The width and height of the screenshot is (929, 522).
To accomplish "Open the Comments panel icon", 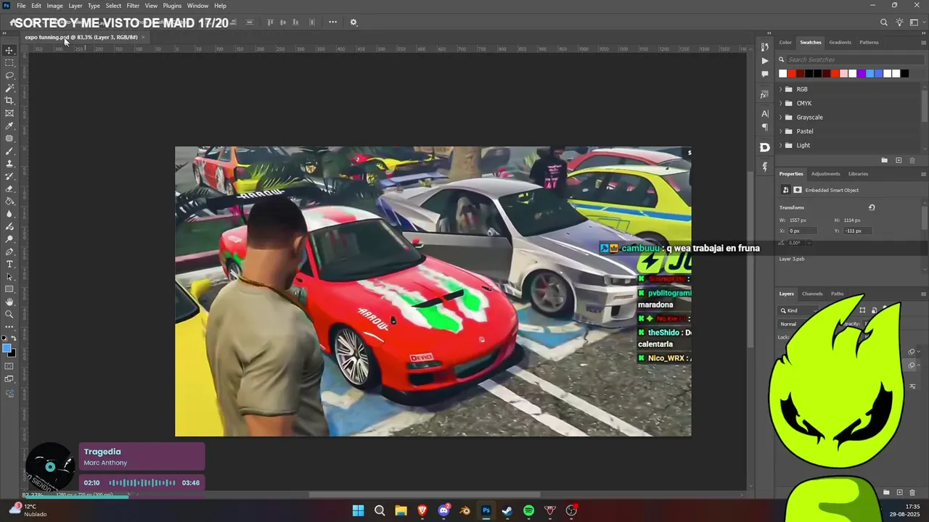I will [x=765, y=74].
